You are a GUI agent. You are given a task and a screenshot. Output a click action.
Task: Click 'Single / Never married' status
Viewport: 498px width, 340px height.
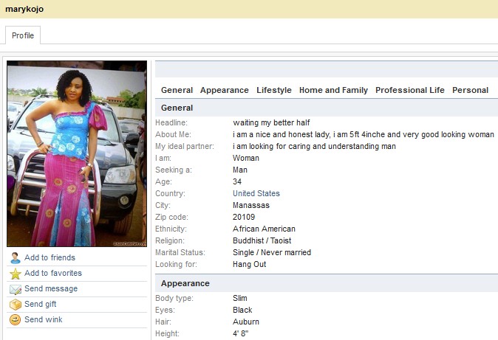tap(272, 252)
